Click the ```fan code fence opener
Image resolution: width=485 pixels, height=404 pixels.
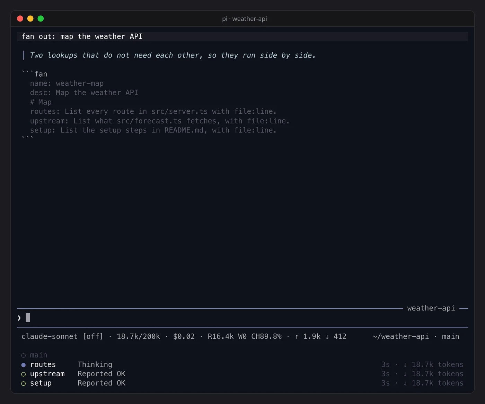coord(34,74)
